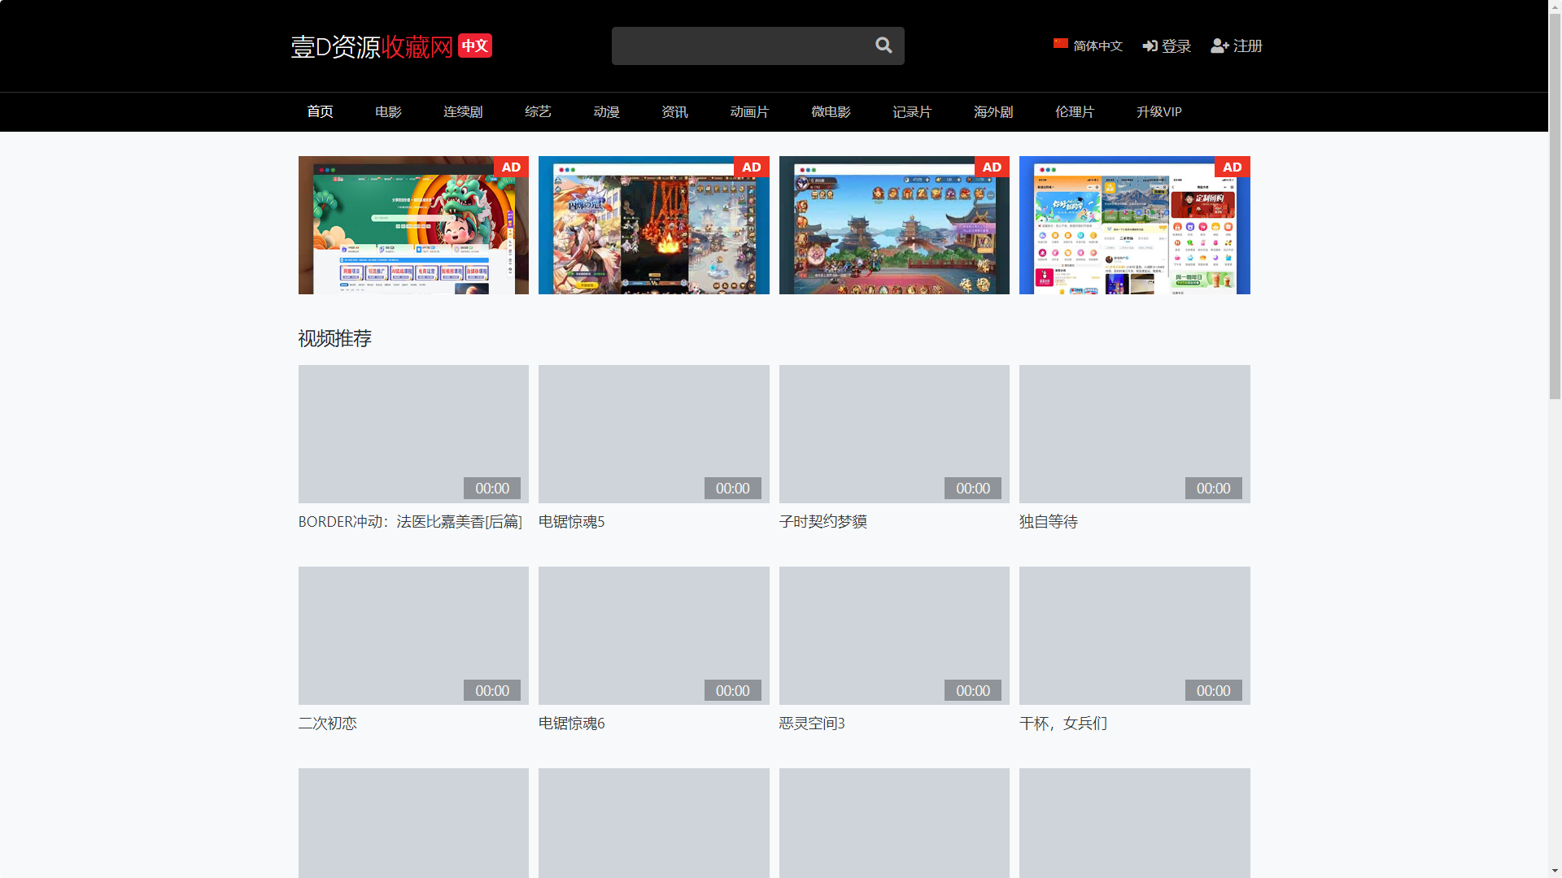Viewport: 1562px width, 878px height.
Task: Click the search magnifier icon
Action: pyautogui.click(x=884, y=46)
